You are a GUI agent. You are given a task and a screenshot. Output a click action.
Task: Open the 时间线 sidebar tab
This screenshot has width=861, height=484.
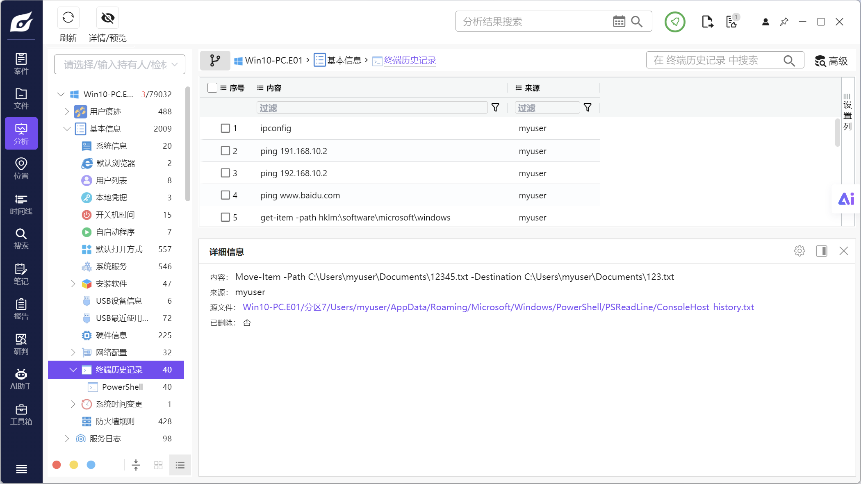(21, 205)
